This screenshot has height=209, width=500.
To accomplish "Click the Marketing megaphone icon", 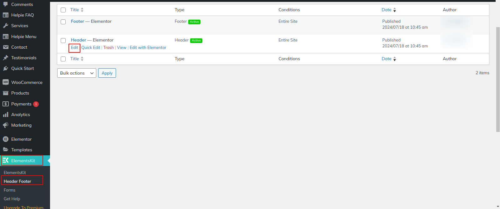I will pos(6,125).
